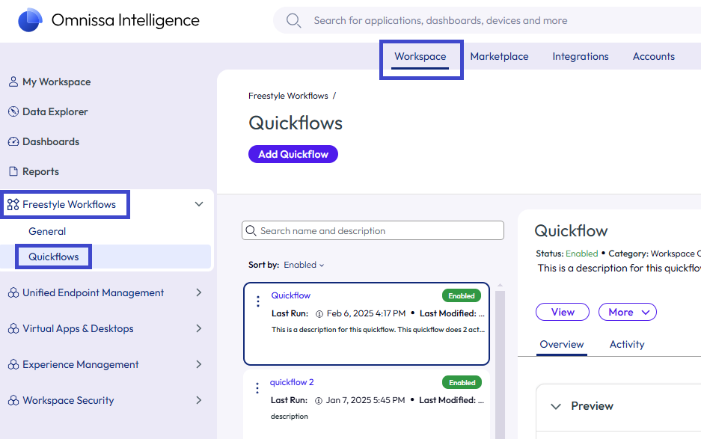The image size is (701, 439).
Task: Switch to the Integrations tab
Action: pos(581,57)
